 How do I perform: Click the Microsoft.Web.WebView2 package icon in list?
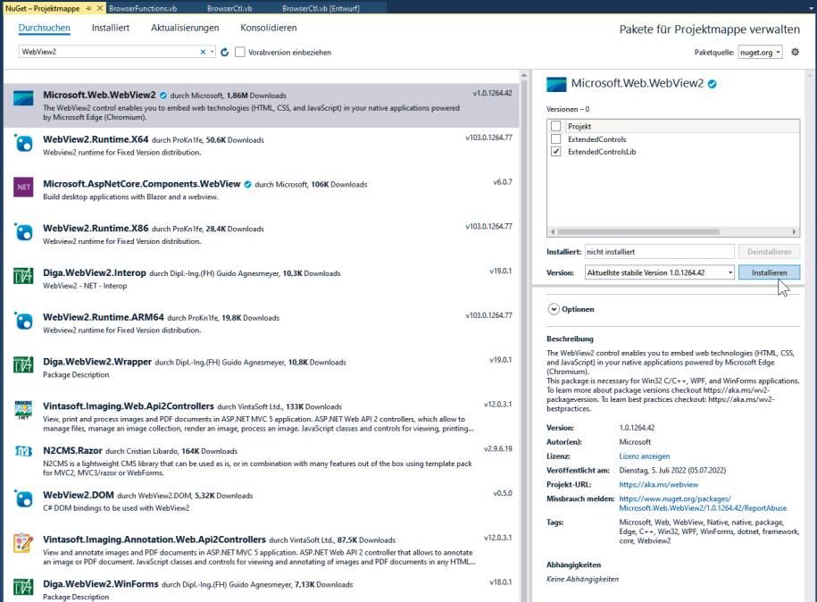23,98
